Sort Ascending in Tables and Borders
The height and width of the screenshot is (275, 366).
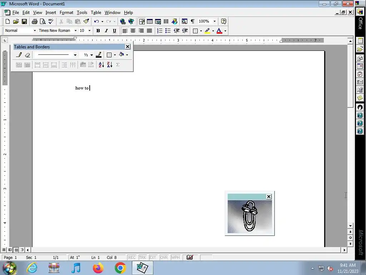(x=101, y=65)
